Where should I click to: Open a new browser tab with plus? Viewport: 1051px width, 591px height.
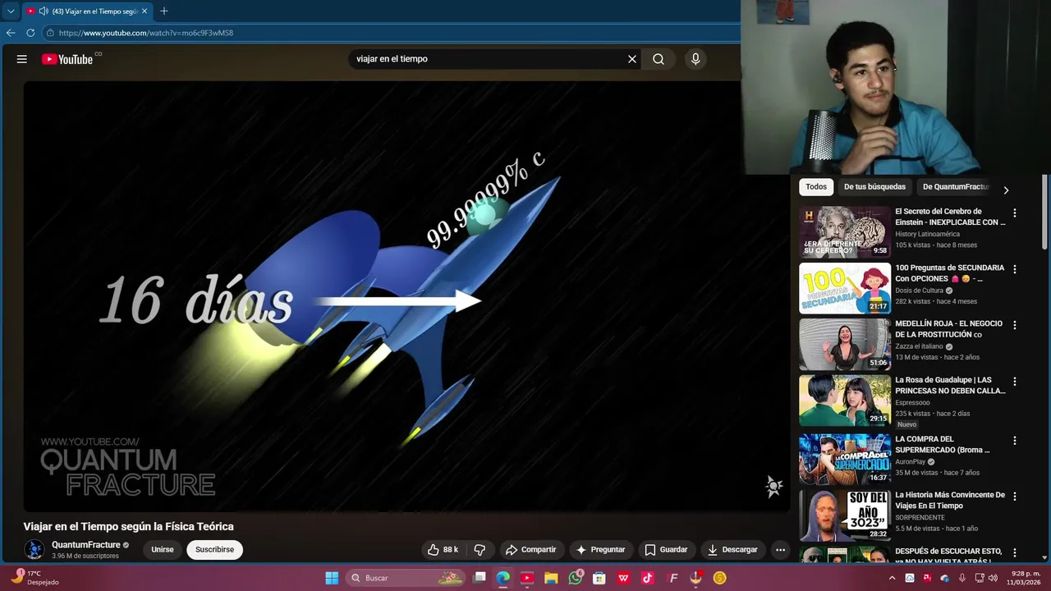pyautogui.click(x=163, y=11)
